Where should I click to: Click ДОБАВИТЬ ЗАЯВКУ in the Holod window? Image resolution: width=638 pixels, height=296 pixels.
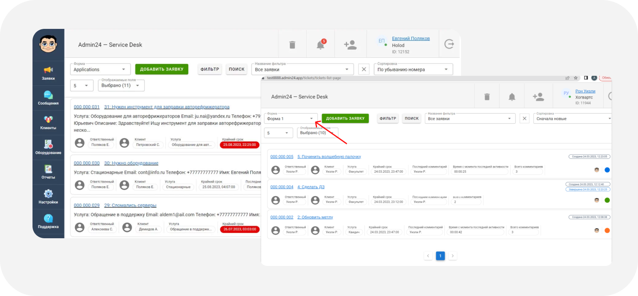click(x=162, y=69)
